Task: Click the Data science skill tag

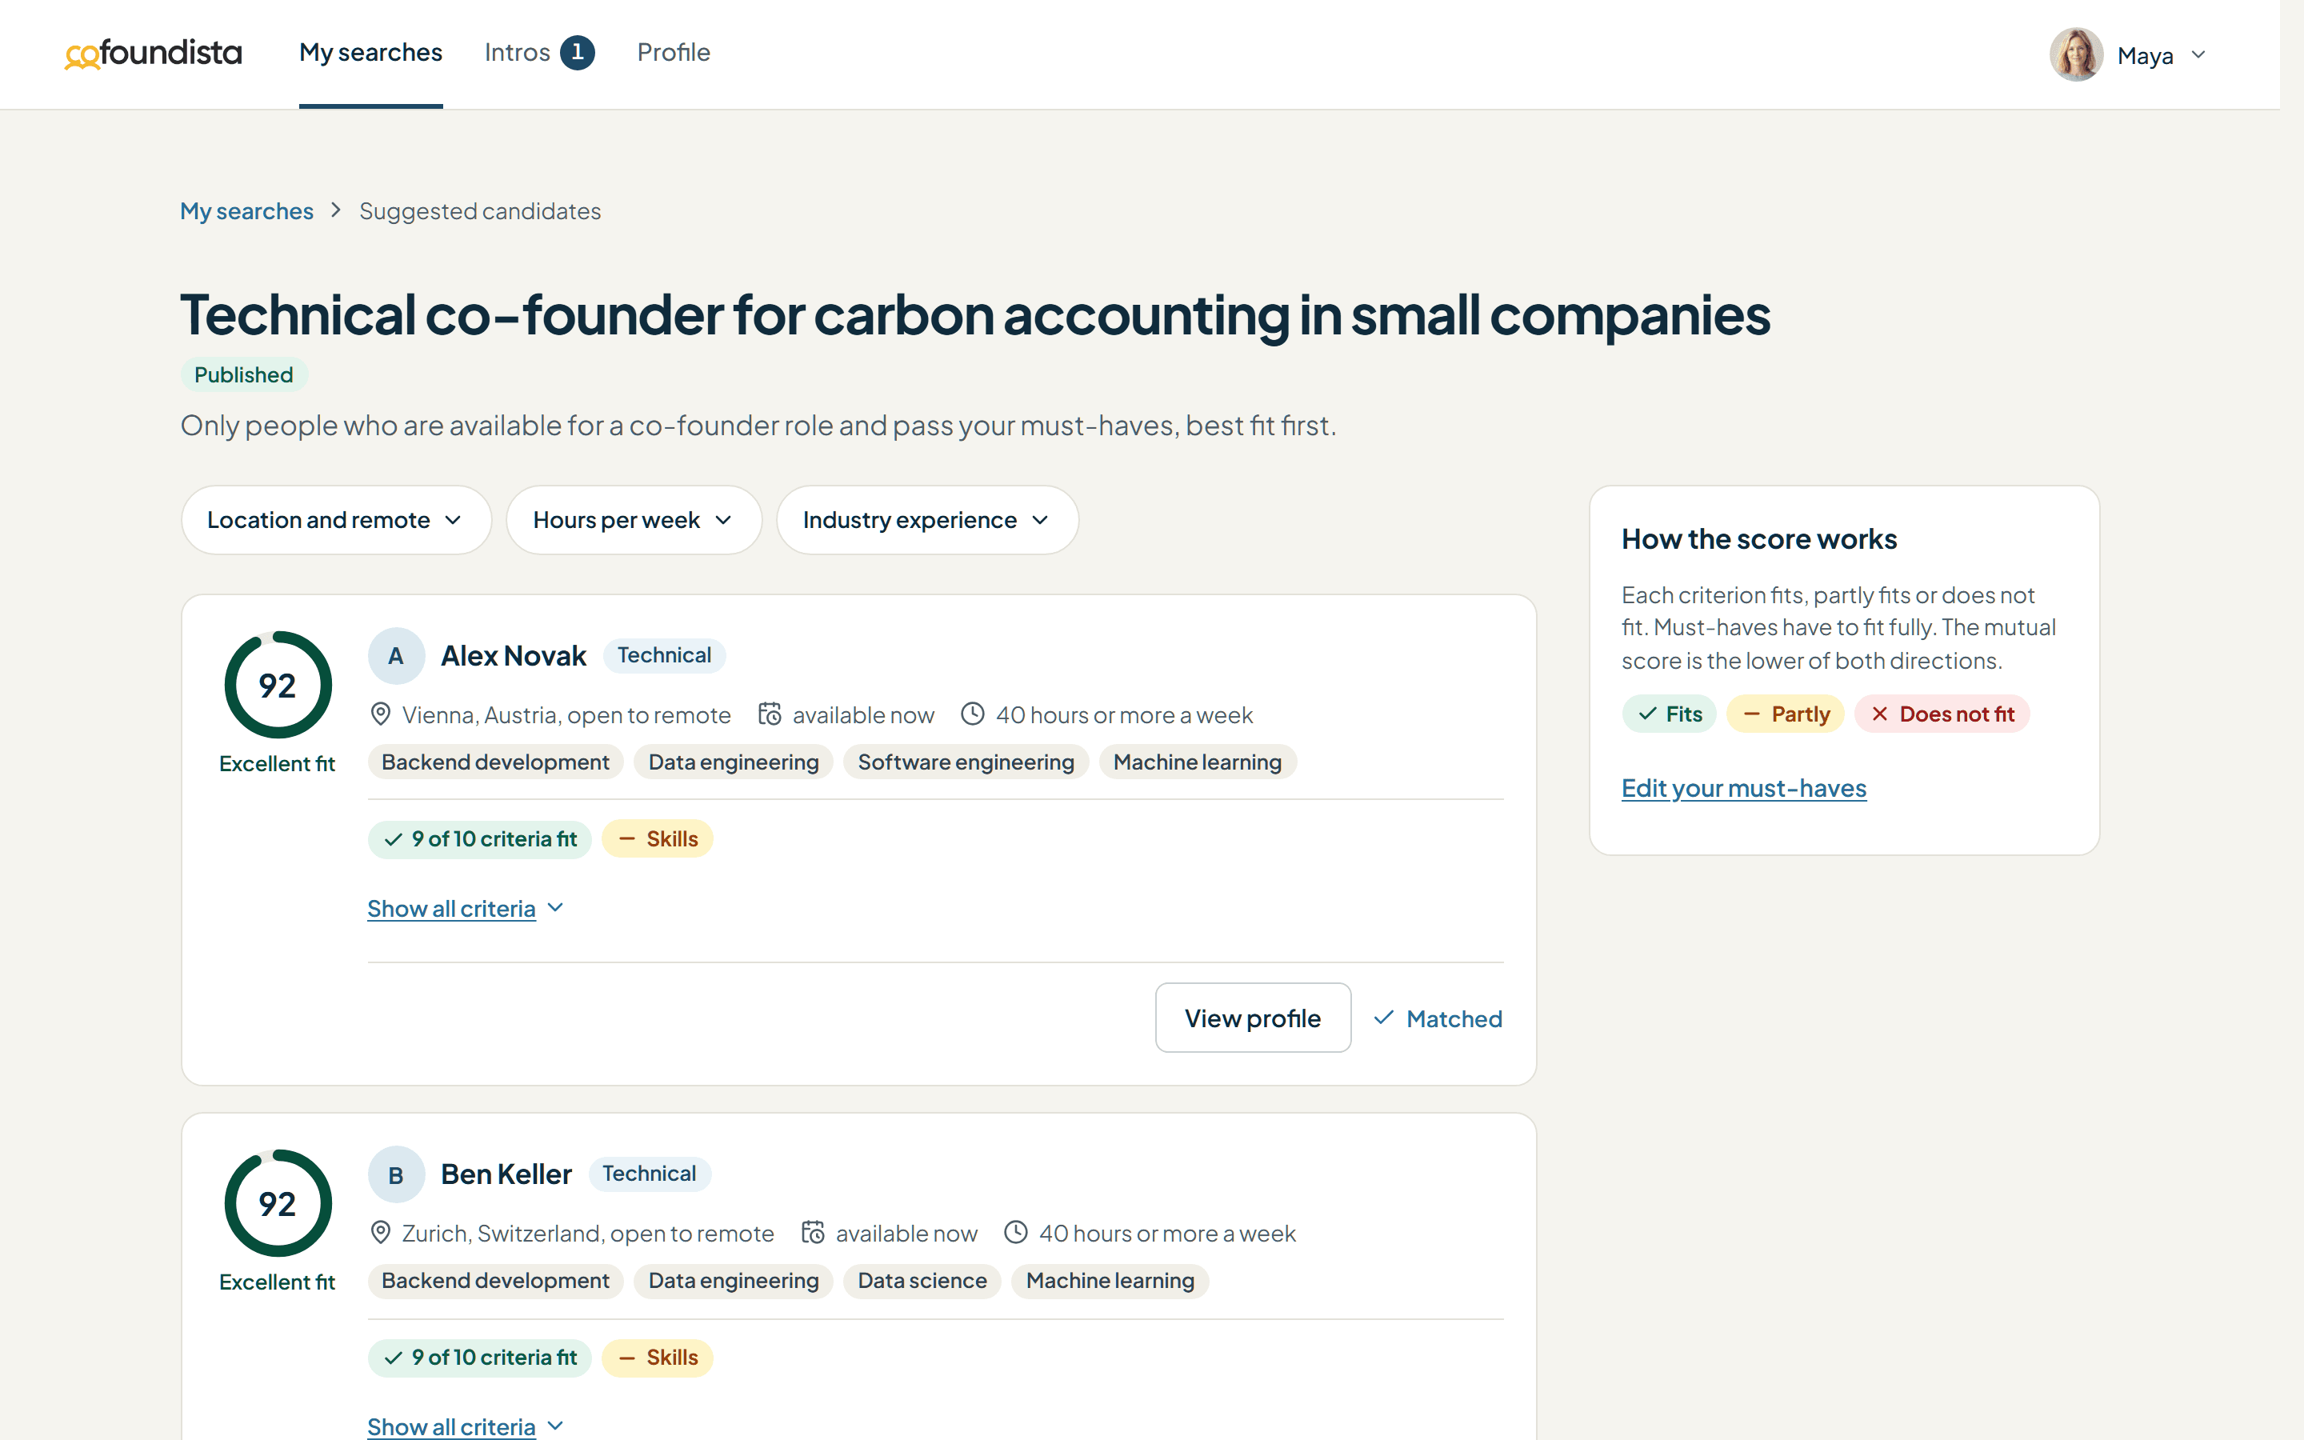Action: coord(922,1280)
